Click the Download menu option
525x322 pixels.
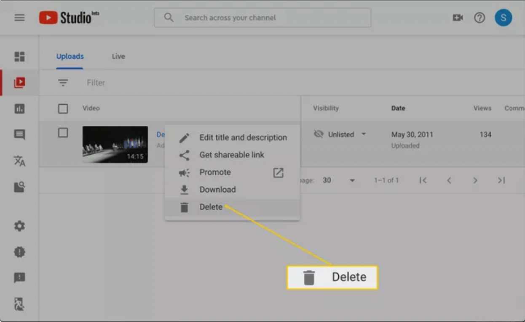tap(217, 190)
